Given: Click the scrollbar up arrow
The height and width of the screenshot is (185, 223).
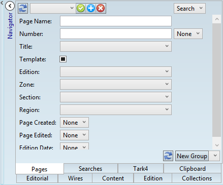Looking at the screenshot, I should tap(217, 19).
